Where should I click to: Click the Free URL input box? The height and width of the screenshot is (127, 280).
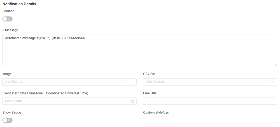point(210,101)
